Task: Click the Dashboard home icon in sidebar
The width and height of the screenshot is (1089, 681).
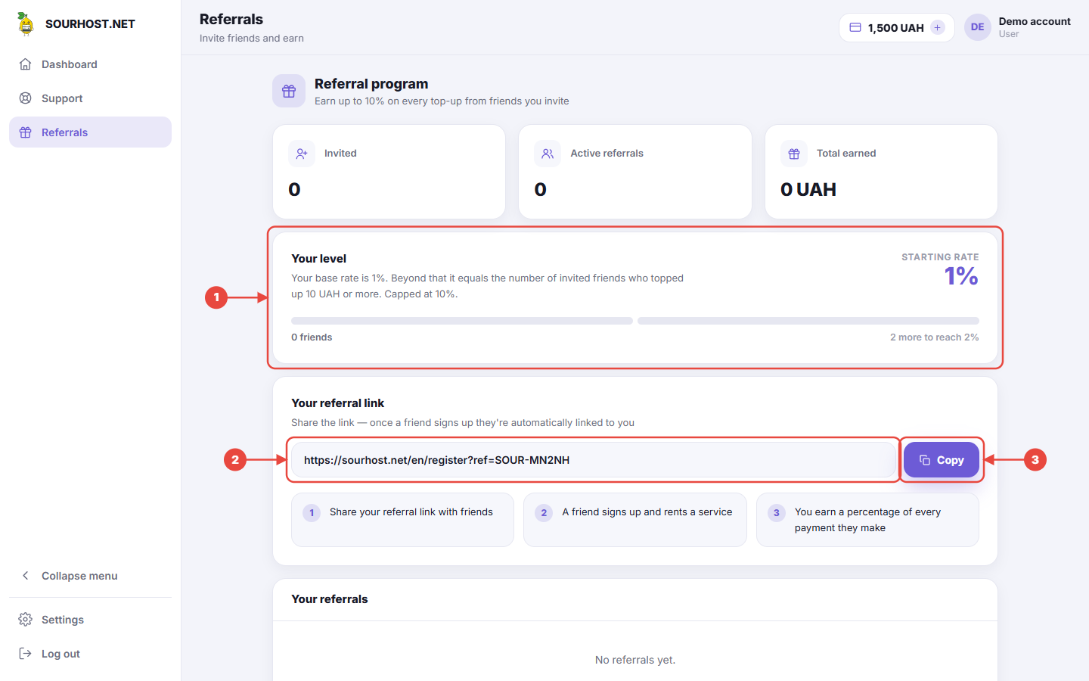Action: pos(26,64)
